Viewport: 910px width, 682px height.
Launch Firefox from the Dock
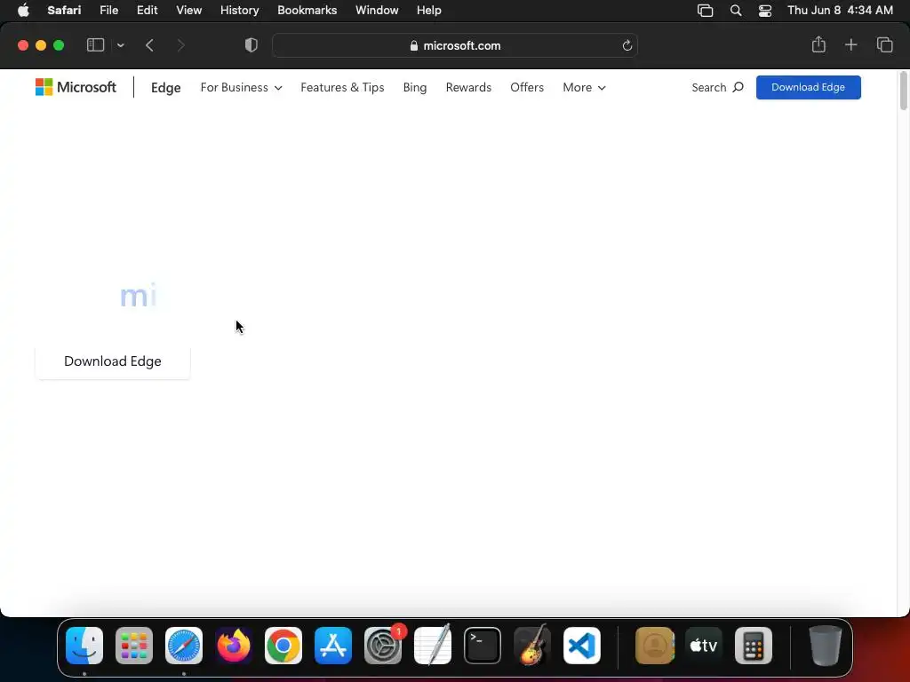[234, 646]
